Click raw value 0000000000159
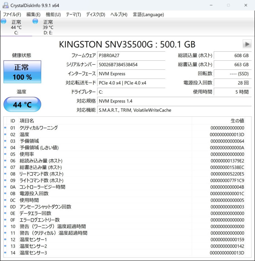 [x=227, y=240]
